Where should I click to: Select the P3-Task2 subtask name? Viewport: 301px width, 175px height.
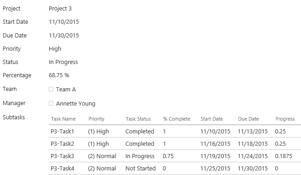(62, 143)
